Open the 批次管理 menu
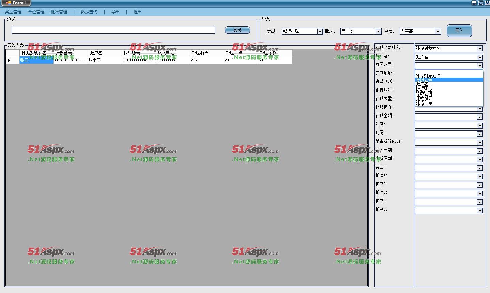The height and width of the screenshot is (293, 490). (x=59, y=12)
